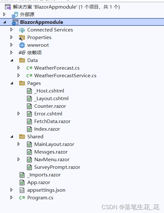Click the Shared folder icon
Viewport: 164px width, 213px height.
tap(22, 136)
